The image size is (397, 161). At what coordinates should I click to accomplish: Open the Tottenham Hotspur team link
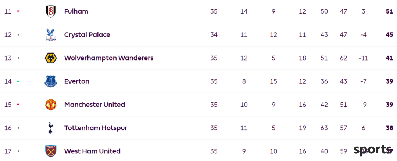click(96, 128)
